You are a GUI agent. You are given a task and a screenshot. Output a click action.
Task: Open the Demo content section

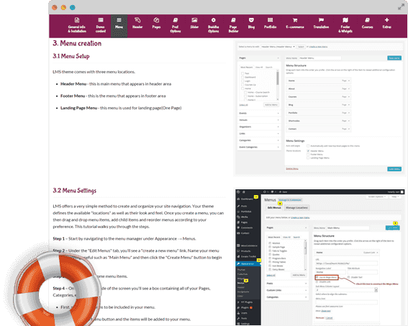tap(101, 25)
